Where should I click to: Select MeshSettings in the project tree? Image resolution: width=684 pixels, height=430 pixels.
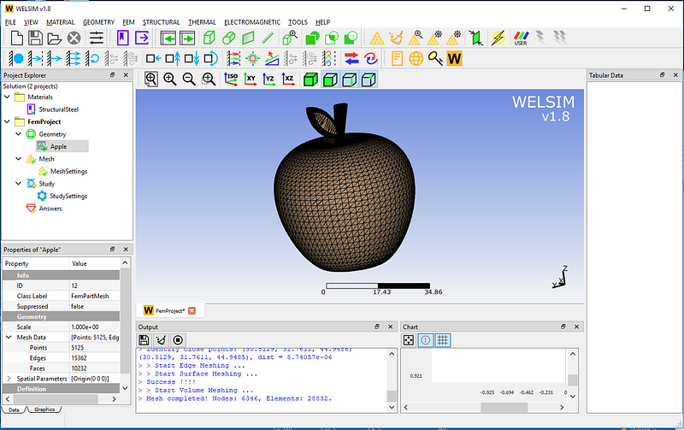coord(68,171)
